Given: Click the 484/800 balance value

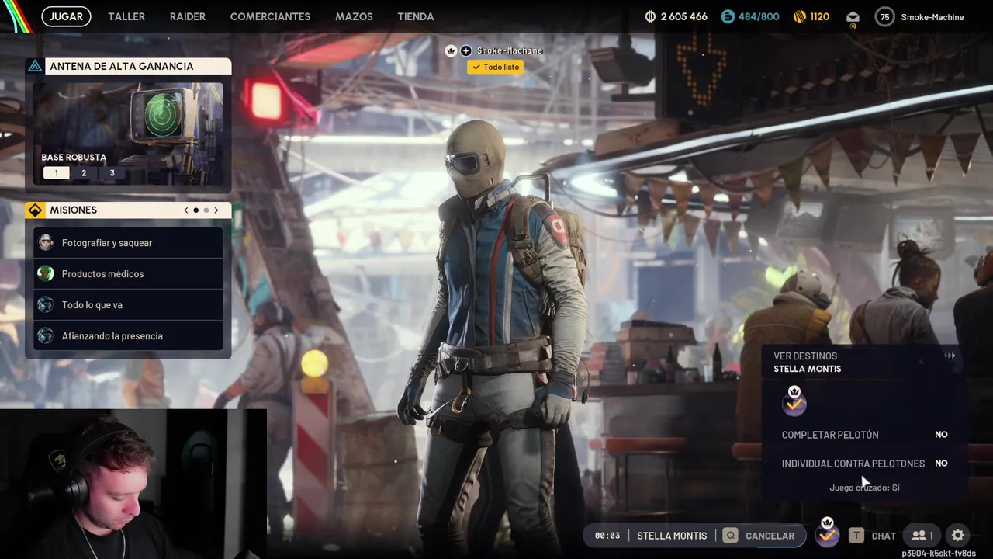Looking at the screenshot, I should pyautogui.click(x=759, y=16).
